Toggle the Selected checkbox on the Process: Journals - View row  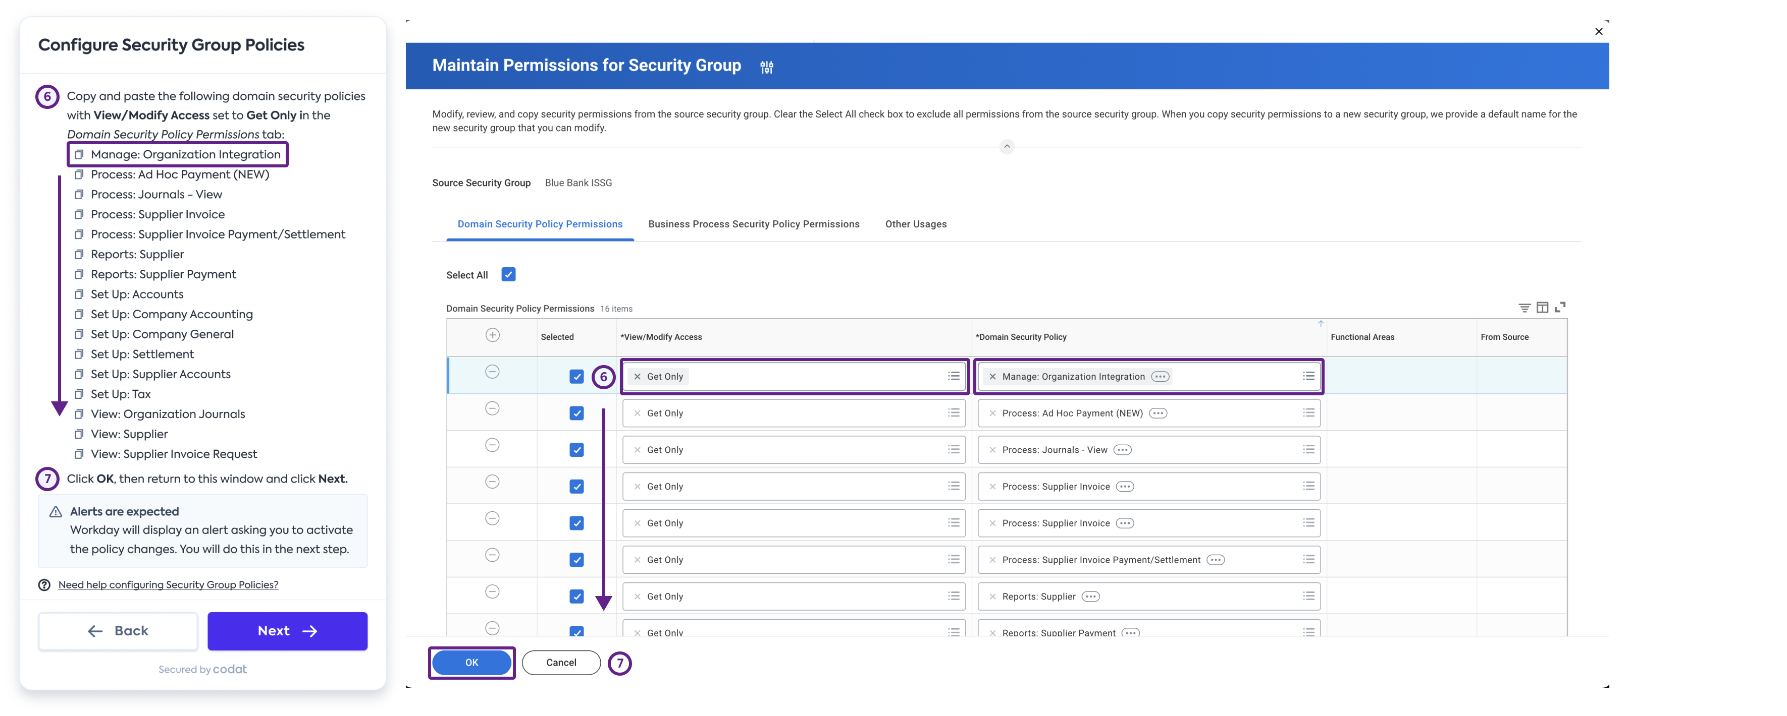576,449
